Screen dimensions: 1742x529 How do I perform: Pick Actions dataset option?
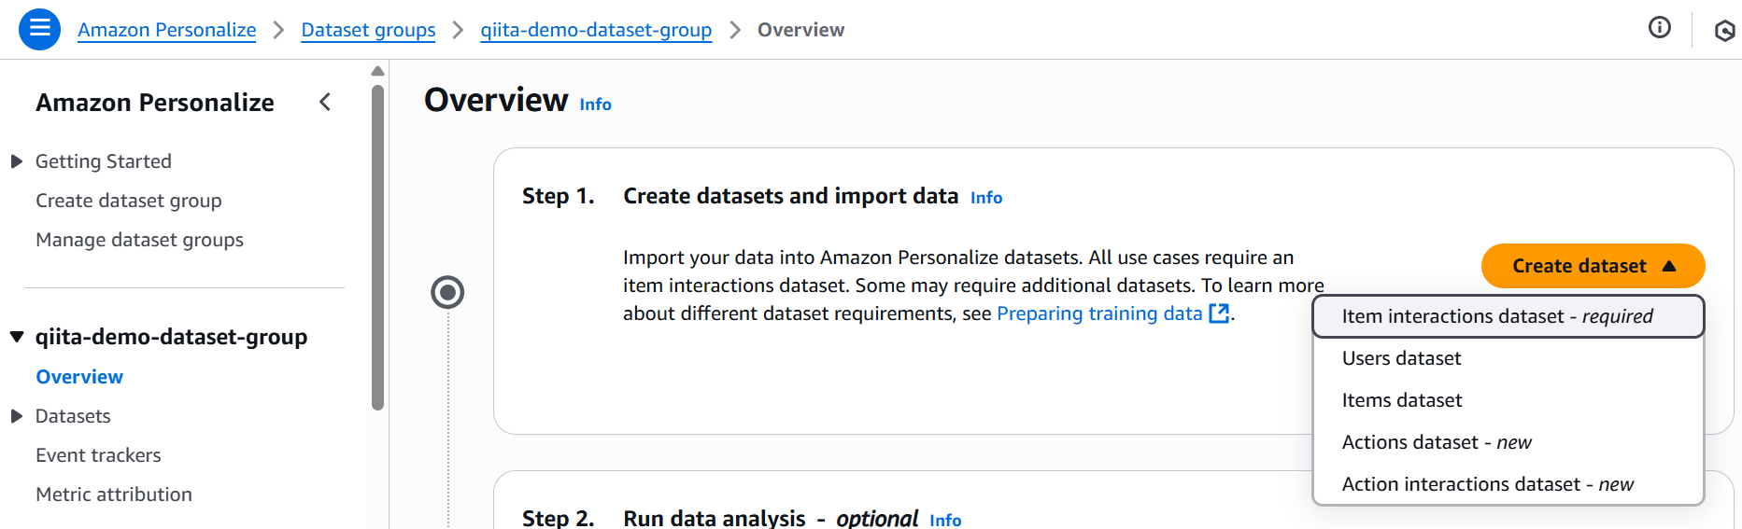[x=1436, y=442]
